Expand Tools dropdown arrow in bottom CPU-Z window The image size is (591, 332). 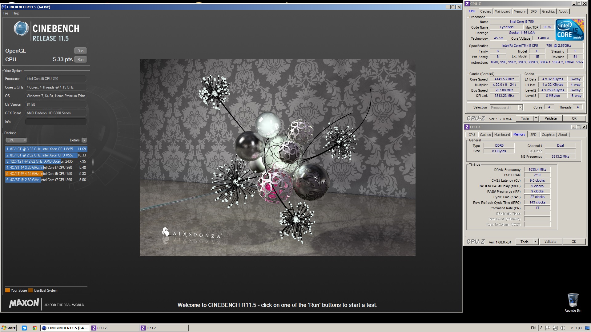coord(536,242)
